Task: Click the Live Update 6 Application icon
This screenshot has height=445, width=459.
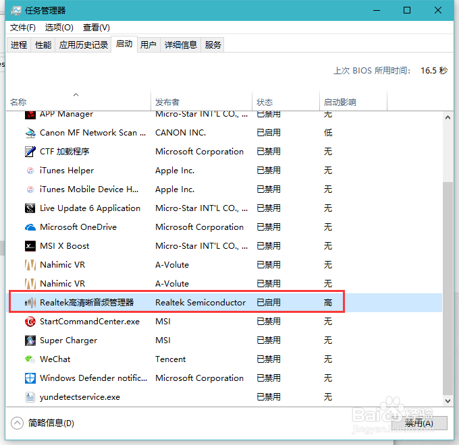Action: (30, 208)
